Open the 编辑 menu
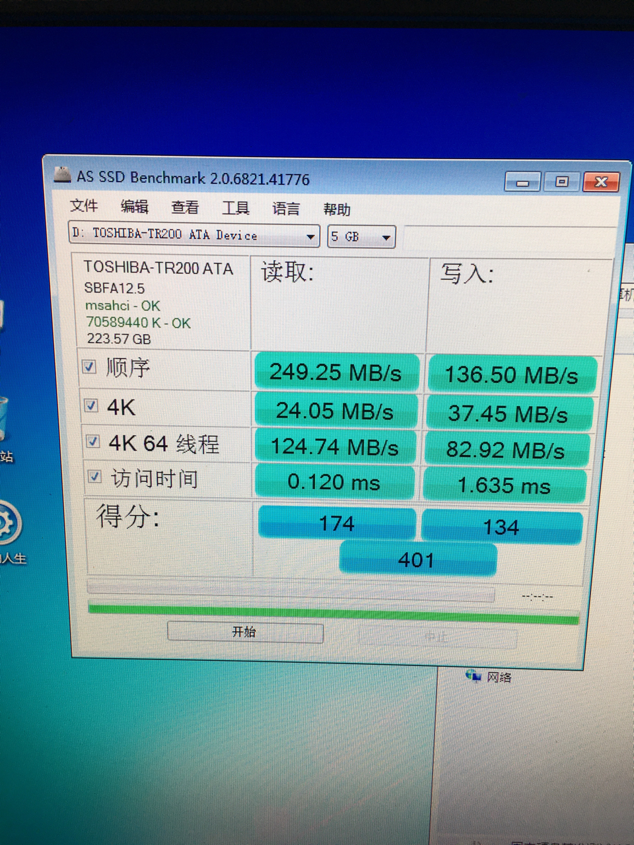Screen dimensions: 634x845 pos(135,207)
